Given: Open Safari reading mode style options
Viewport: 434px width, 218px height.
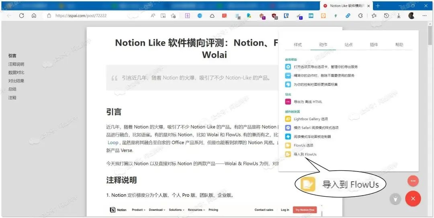Looking at the screenshot, I should (x=312, y=128).
